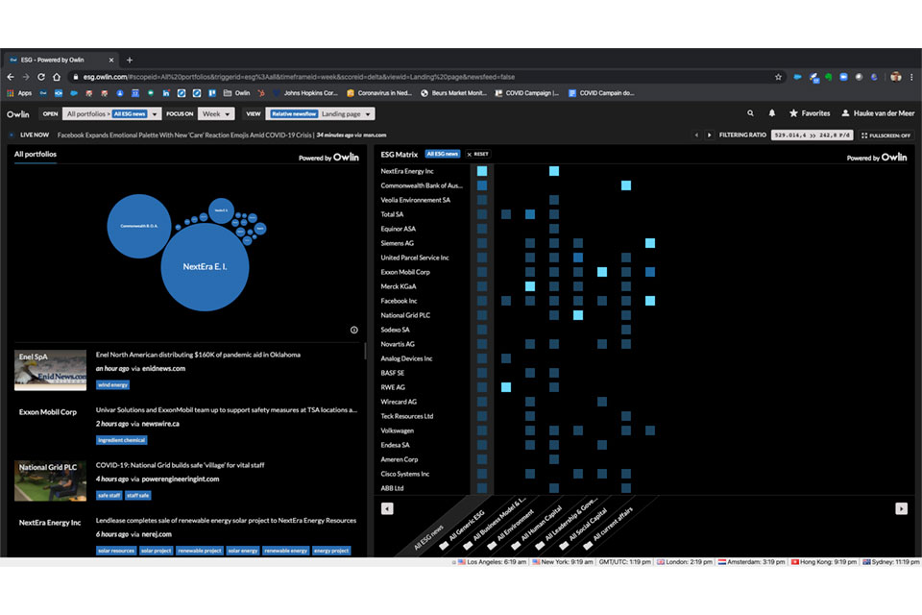Tick the All Generic ESG checkbox
Viewport: 922px width, 615px height.
[x=444, y=546]
